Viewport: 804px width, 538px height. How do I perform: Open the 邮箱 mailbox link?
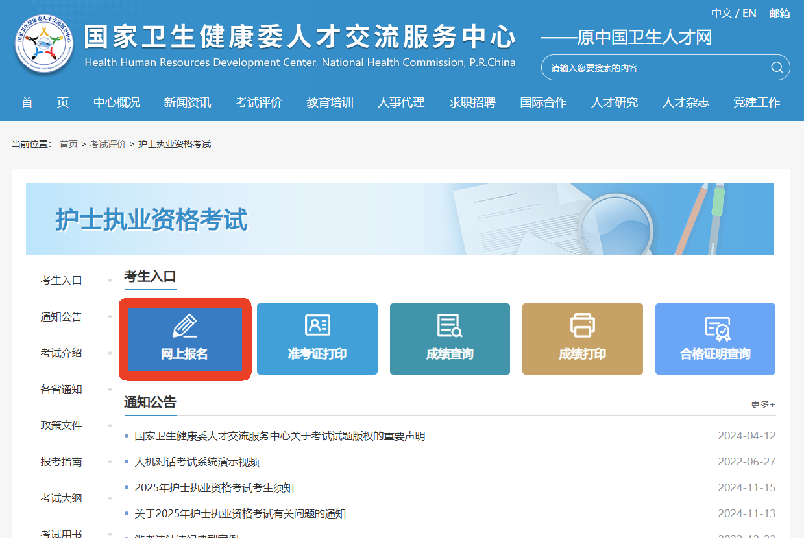tap(779, 13)
